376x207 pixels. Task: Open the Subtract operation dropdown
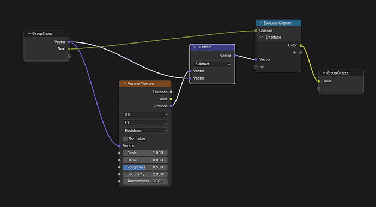(x=212, y=64)
